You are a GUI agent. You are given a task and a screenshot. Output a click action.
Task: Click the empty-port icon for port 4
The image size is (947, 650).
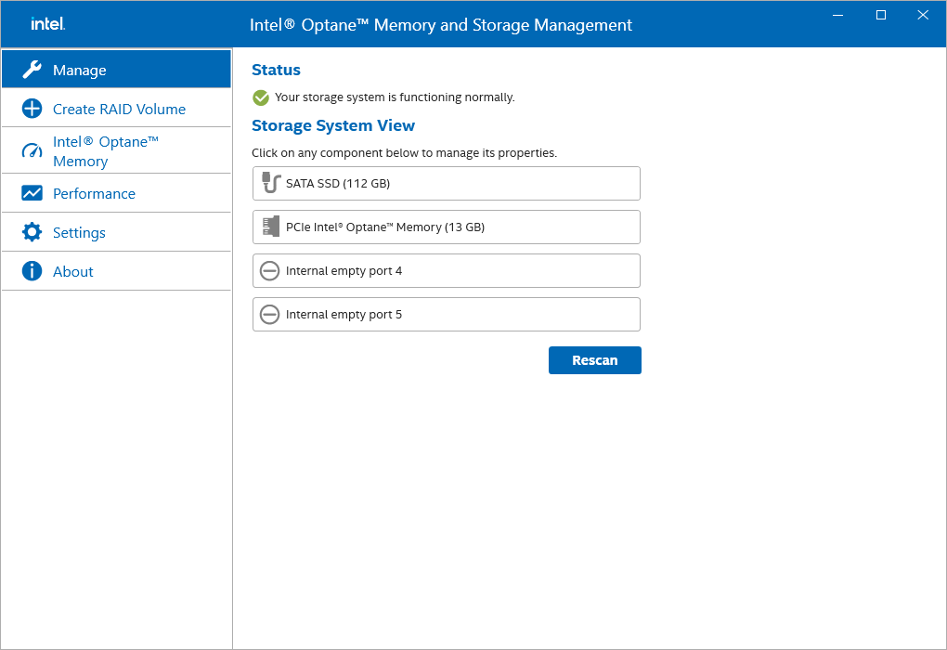point(269,270)
